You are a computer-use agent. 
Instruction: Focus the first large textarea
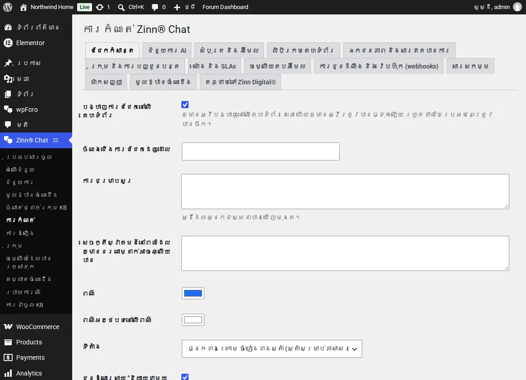point(345,192)
